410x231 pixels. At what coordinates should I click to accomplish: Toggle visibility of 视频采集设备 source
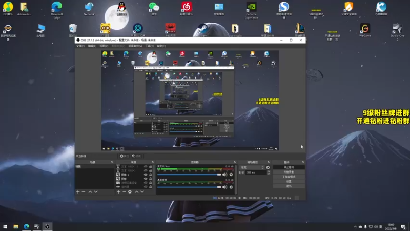click(x=146, y=183)
